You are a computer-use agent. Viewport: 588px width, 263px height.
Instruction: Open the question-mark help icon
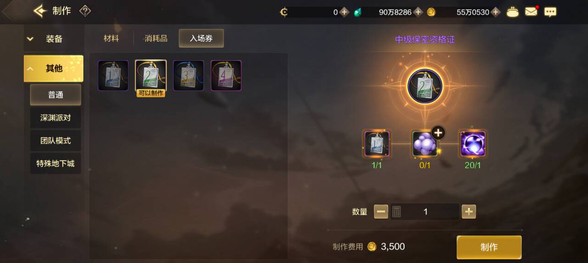pyautogui.click(x=85, y=11)
